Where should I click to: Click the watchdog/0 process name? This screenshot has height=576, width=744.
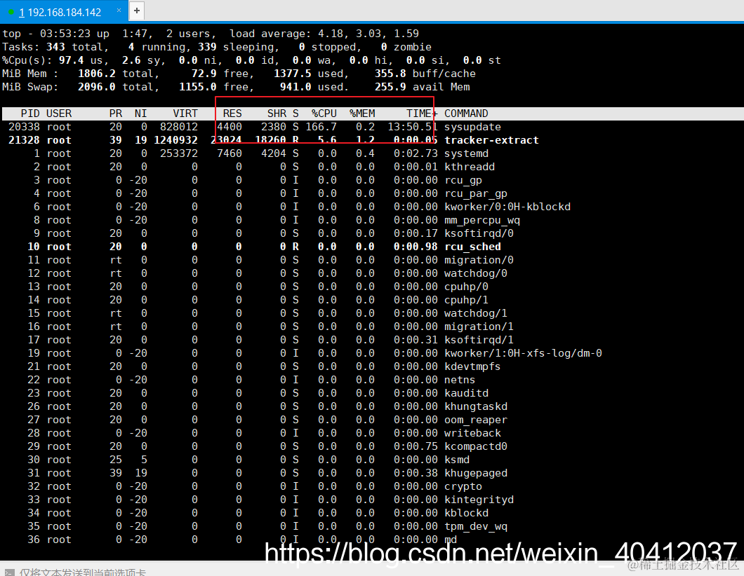pos(475,273)
